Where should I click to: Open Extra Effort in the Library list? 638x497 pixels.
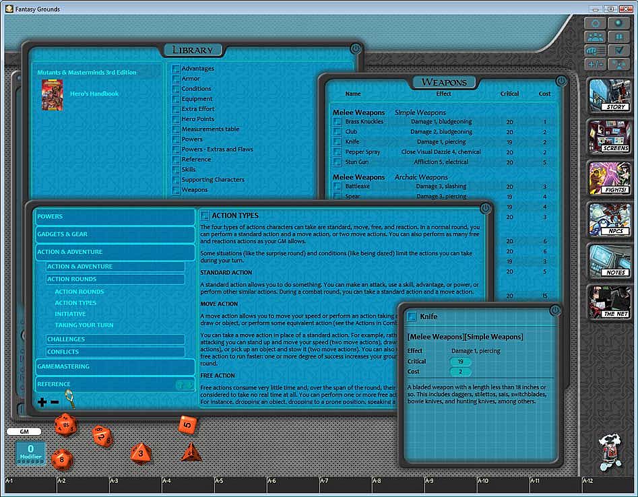[x=198, y=109]
